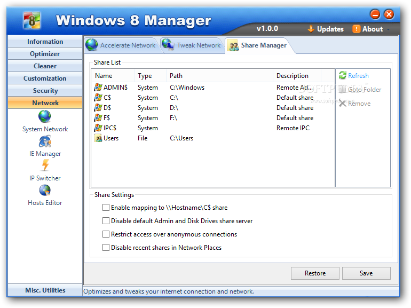
Task: Click the Goto Folder icon
Action: tap(342, 89)
